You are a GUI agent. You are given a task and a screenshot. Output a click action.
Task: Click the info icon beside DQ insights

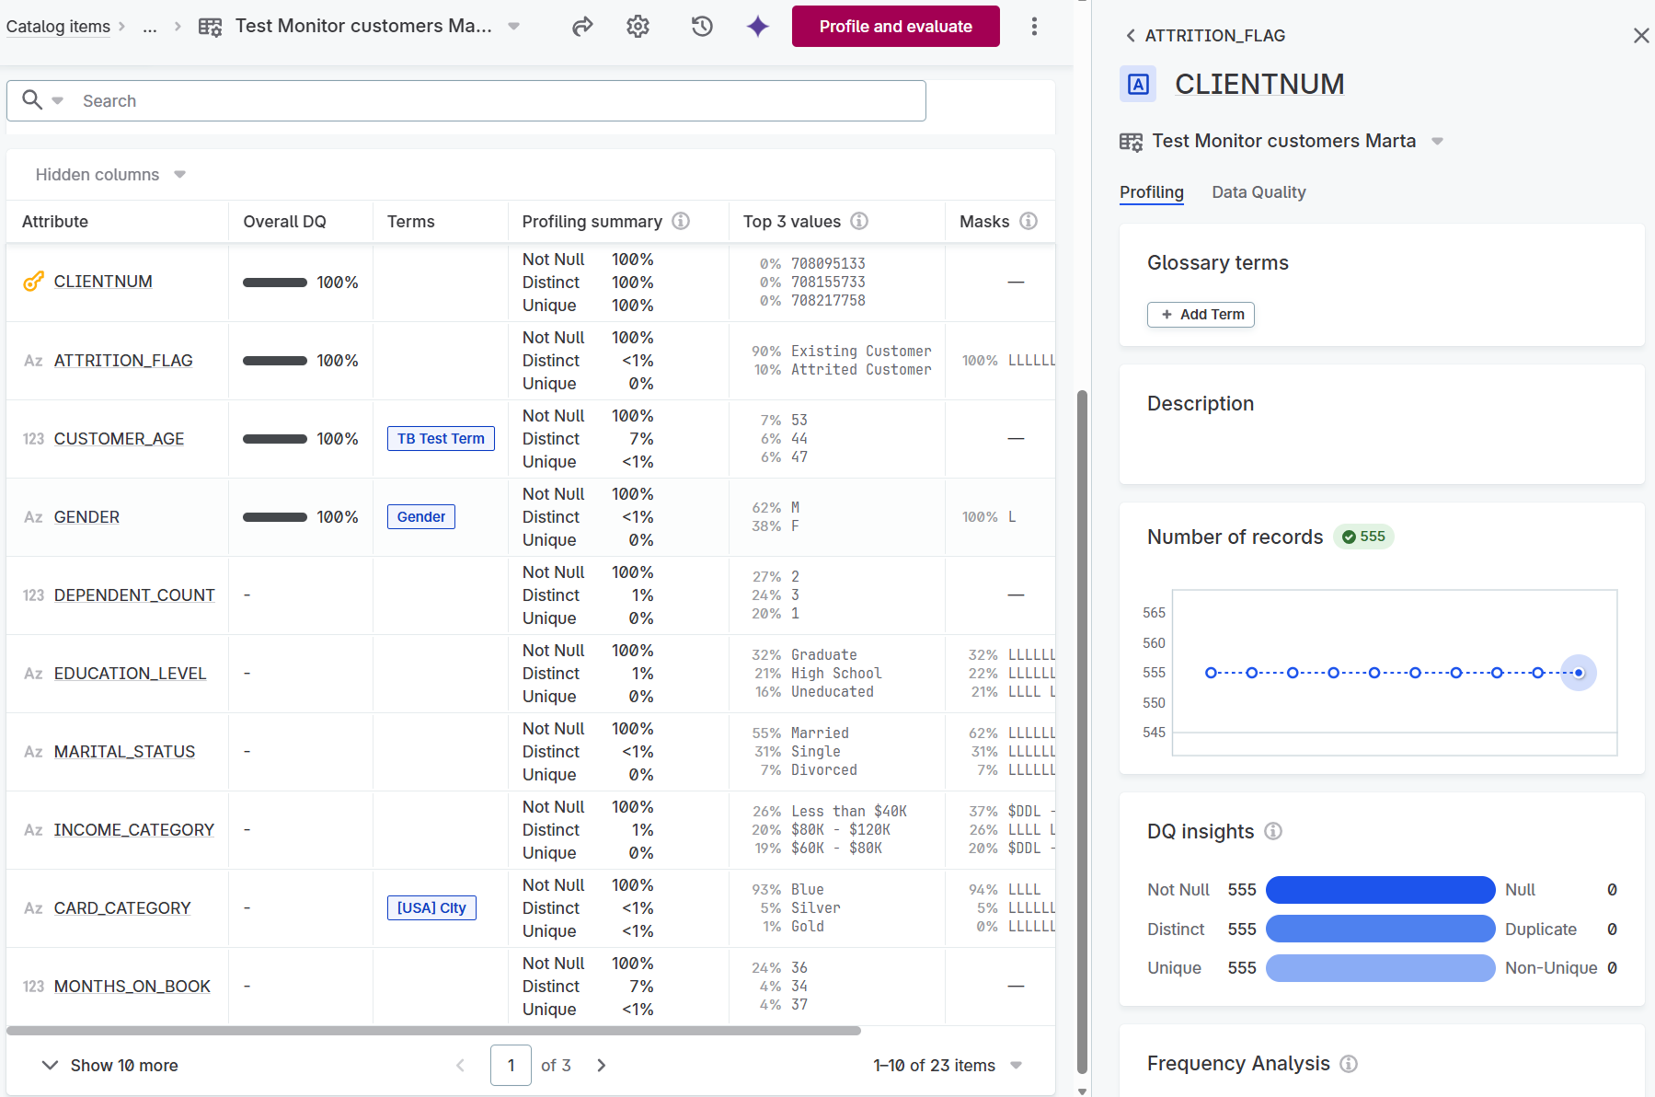1274,831
